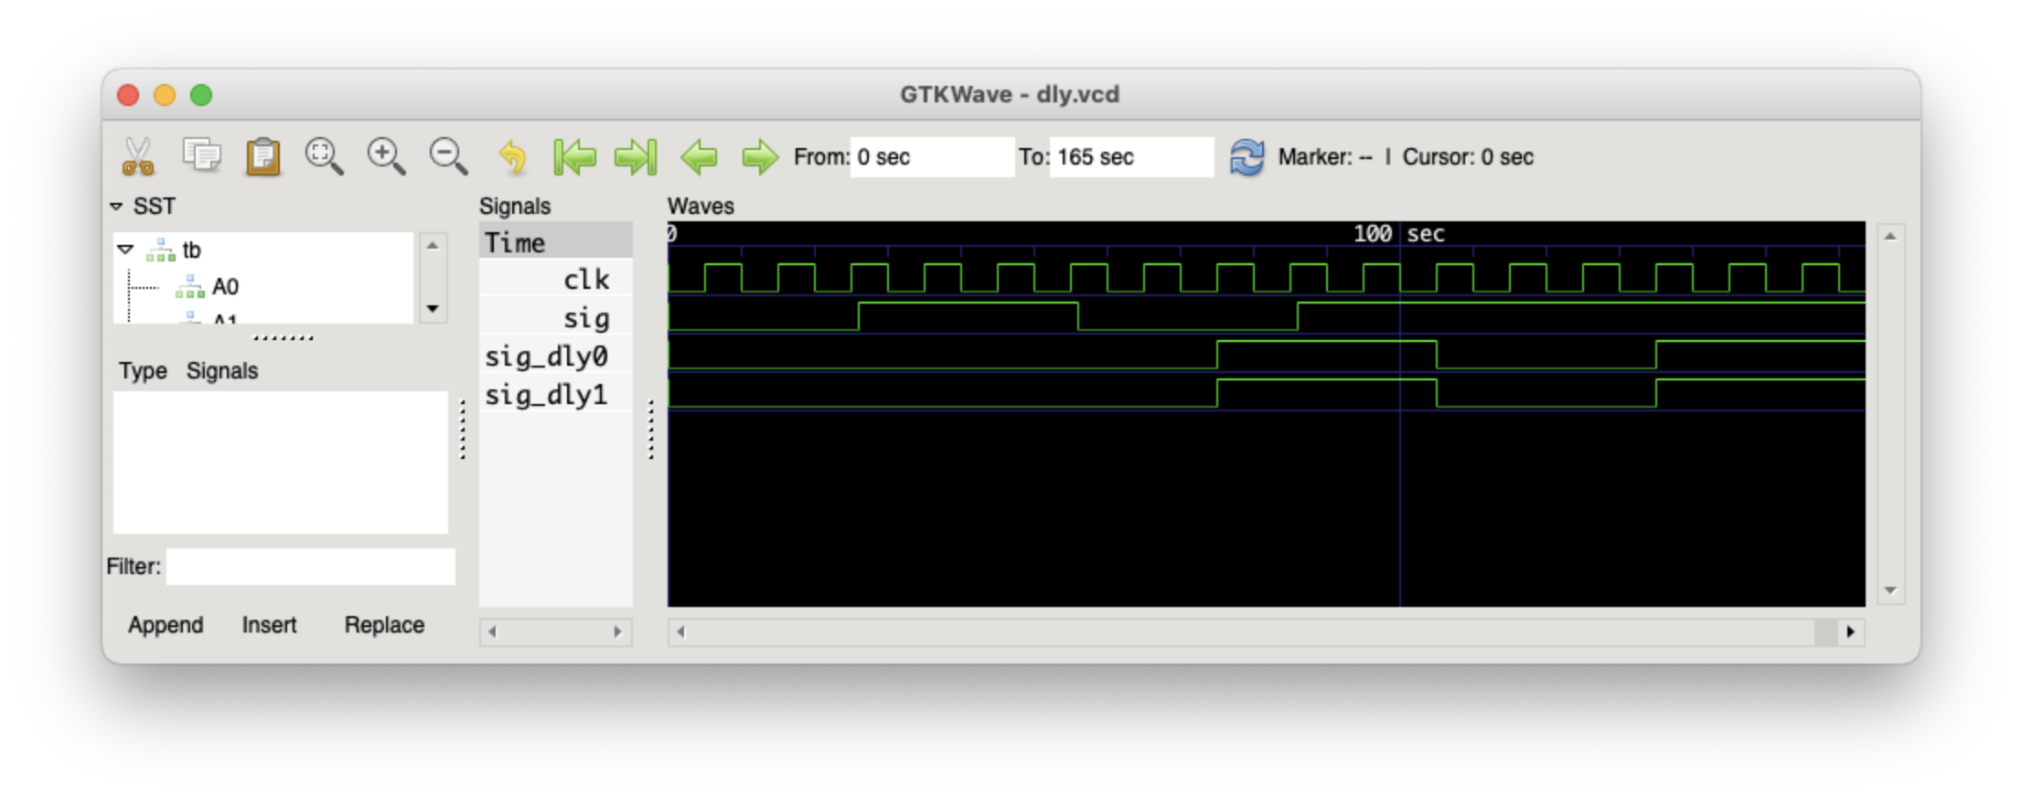2023x799 pixels.
Task: Click the SST tree scroll-up arrow
Action: click(x=433, y=245)
